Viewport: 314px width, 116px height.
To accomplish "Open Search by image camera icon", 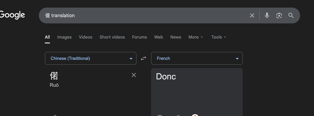I will (x=279, y=15).
